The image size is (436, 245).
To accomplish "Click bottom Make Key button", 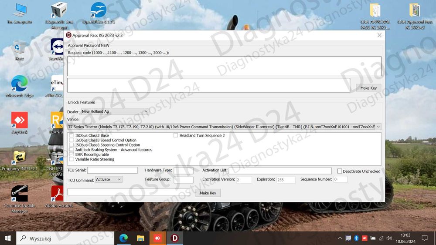I will coord(208,193).
